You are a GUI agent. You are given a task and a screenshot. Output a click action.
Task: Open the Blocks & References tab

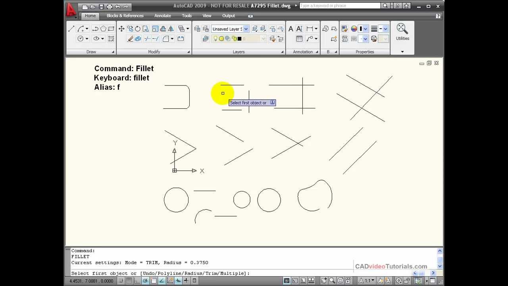[x=125, y=15]
